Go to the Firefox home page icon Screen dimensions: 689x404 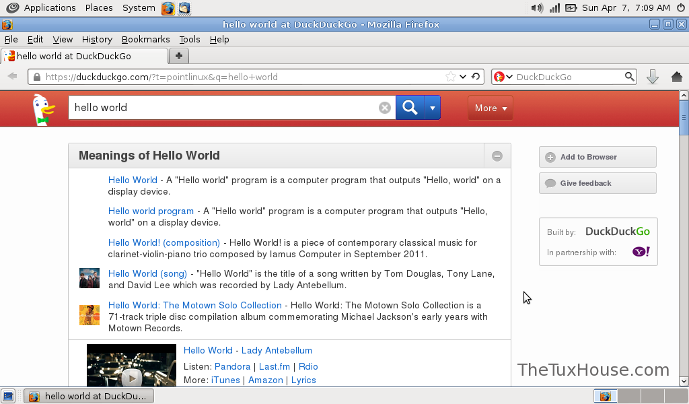click(677, 77)
